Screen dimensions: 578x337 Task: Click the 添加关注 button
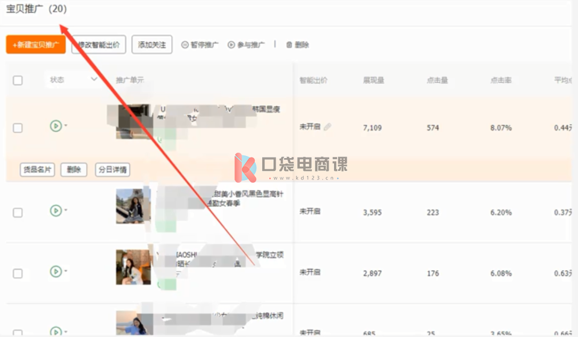(x=152, y=44)
